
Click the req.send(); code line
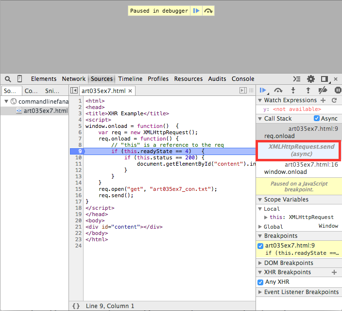(116, 195)
